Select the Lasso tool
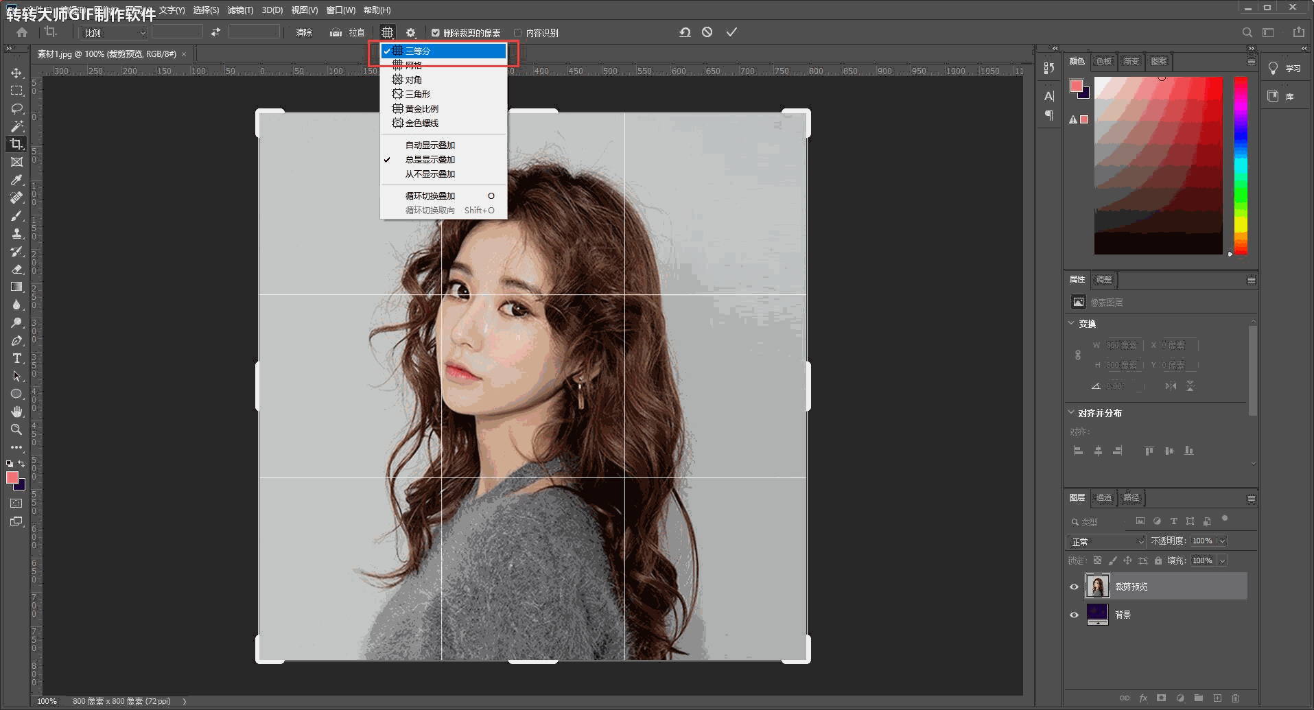The width and height of the screenshot is (1314, 710). tap(16, 108)
